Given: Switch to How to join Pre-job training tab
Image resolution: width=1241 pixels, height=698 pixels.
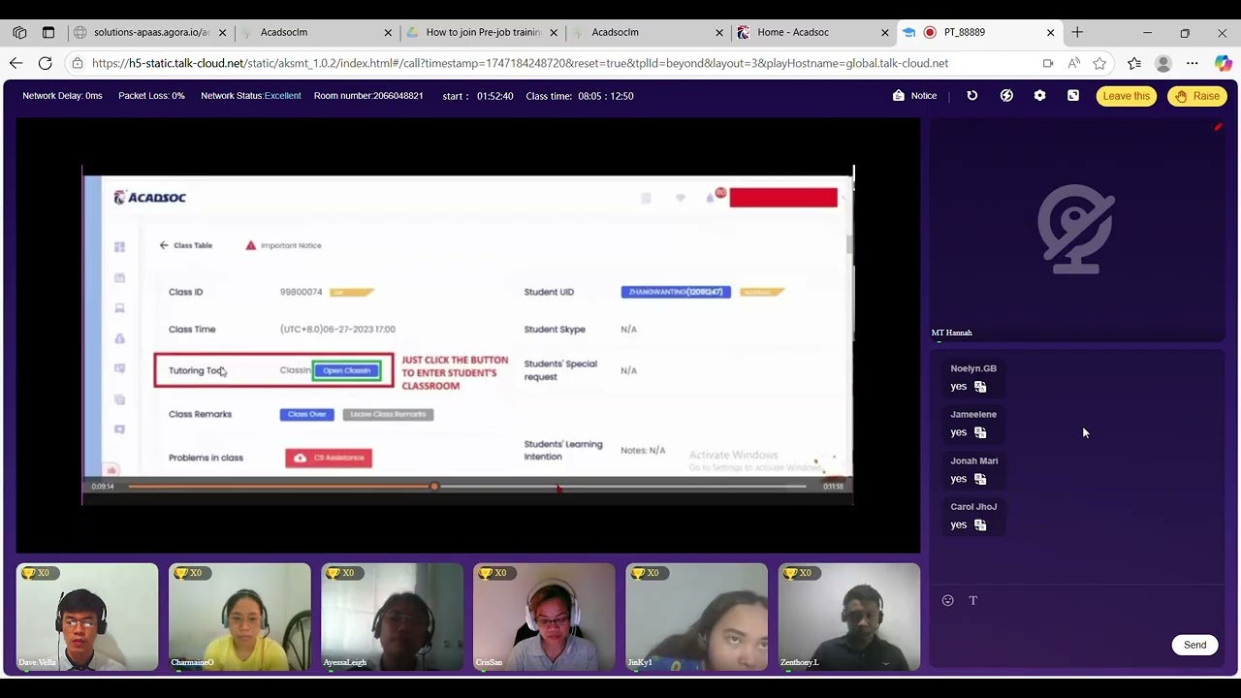Looking at the screenshot, I should 482,32.
